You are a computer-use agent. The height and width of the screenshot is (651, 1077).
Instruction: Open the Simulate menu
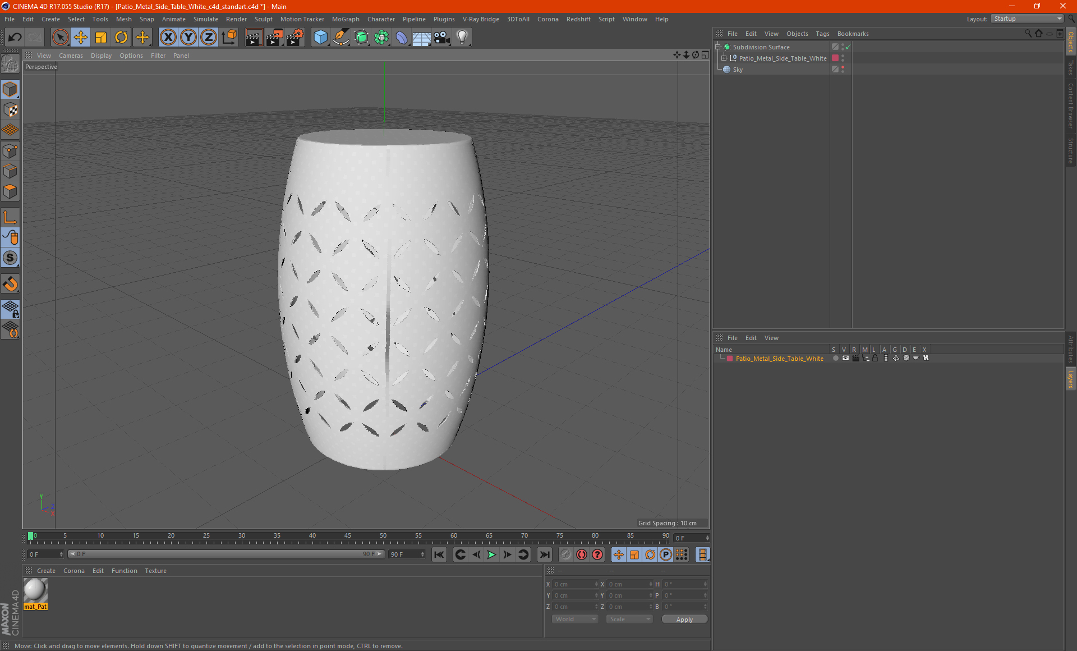click(x=206, y=19)
